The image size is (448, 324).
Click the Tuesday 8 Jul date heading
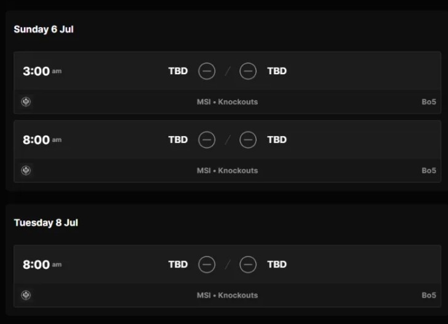(46, 223)
